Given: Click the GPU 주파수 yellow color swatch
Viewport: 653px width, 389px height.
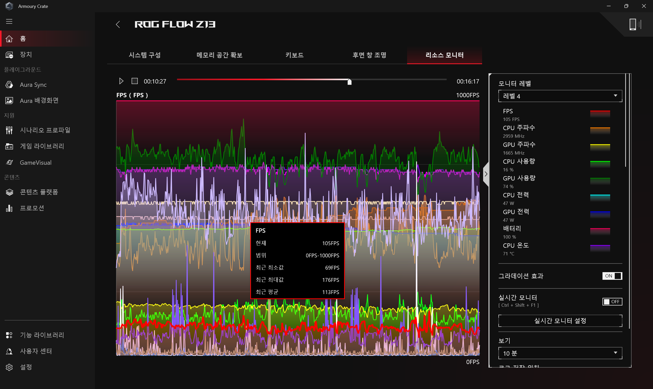Looking at the screenshot, I should tap(600, 147).
